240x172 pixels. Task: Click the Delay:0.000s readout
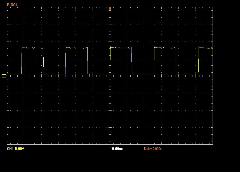(x=153, y=149)
